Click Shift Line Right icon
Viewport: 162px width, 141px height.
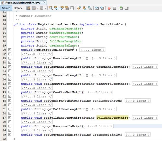(x=102, y=8)
